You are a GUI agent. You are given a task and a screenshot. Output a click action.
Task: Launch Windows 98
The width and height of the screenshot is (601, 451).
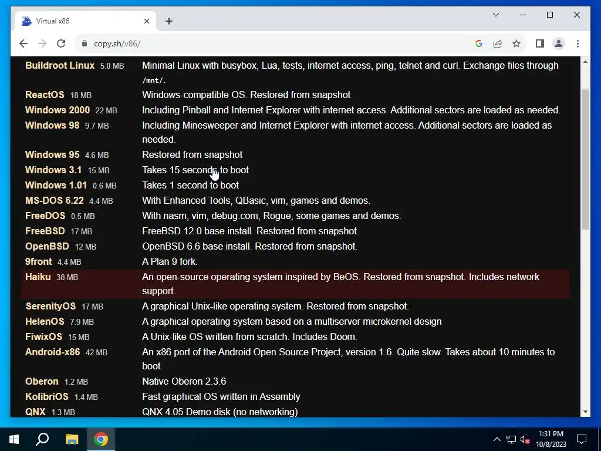coord(52,126)
